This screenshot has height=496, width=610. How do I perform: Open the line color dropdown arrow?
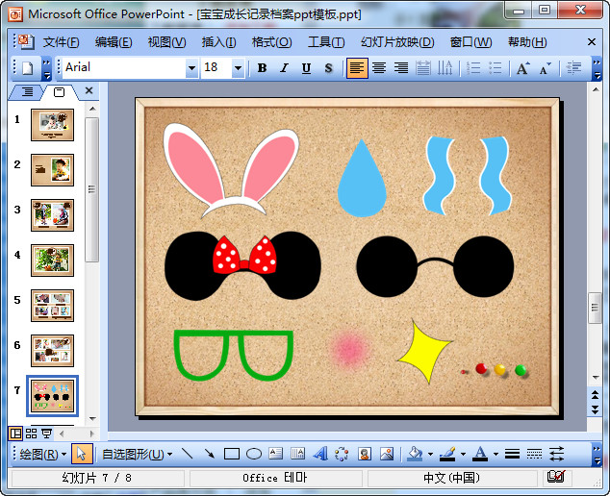pyautogui.click(x=463, y=454)
